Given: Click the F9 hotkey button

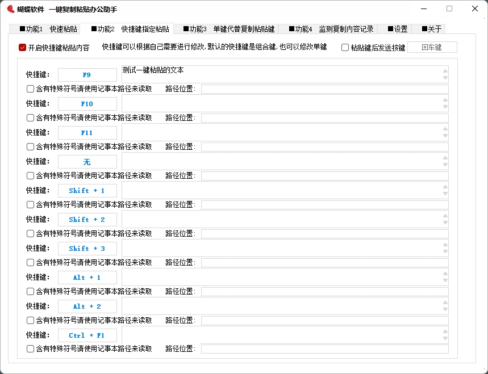Looking at the screenshot, I should tap(87, 74).
